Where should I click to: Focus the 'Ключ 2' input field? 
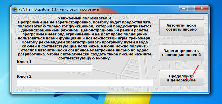[85, 83]
